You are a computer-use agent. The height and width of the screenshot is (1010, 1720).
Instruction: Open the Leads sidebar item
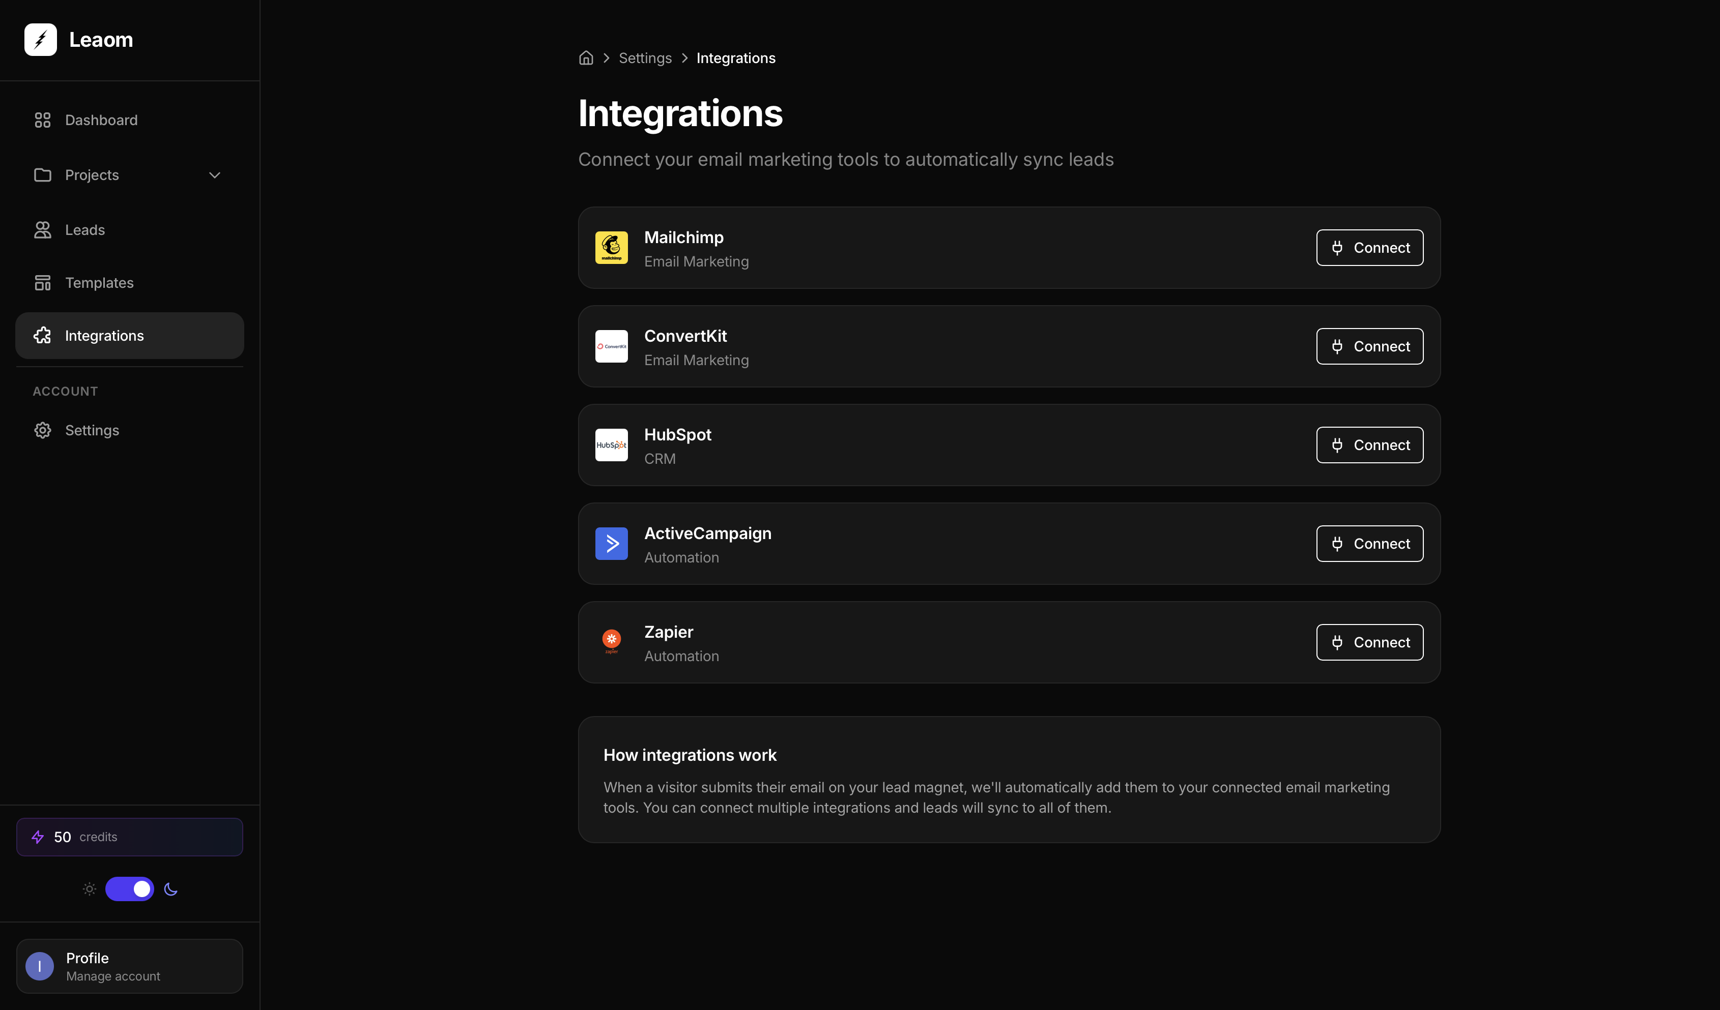[x=84, y=230]
